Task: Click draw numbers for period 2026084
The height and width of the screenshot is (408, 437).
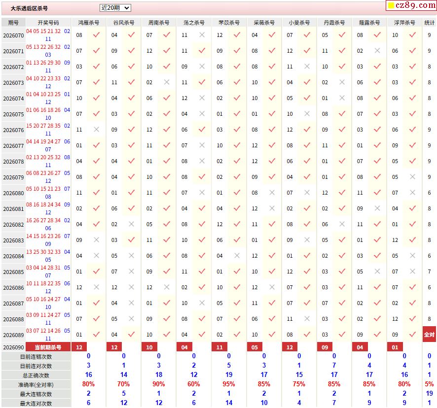Action: 48,256
